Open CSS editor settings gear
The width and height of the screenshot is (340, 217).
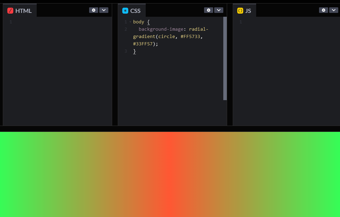point(208,10)
